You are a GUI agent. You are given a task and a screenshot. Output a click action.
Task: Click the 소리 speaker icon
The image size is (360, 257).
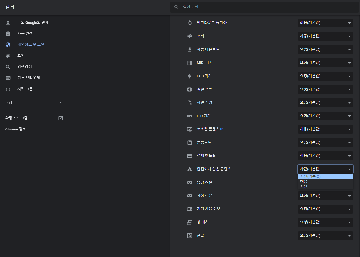click(190, 36)
